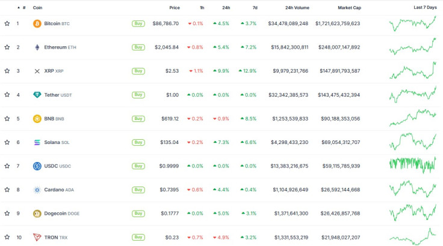
Task: Click TRON 24h change 4.9%
Action: tap(221, 238)
